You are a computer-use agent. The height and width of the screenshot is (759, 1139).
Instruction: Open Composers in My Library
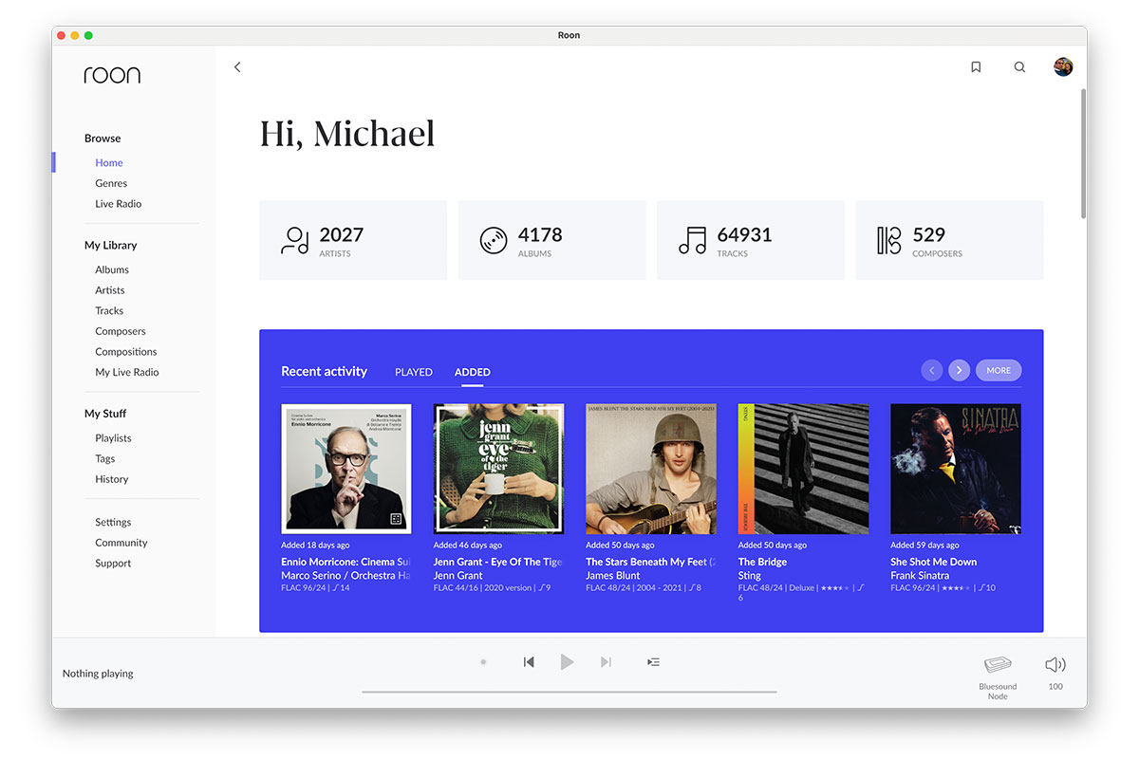[x=121, y=331]
